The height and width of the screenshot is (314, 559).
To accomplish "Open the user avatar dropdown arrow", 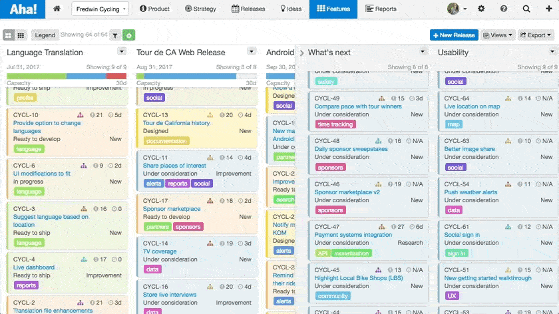I will [465, 9].
